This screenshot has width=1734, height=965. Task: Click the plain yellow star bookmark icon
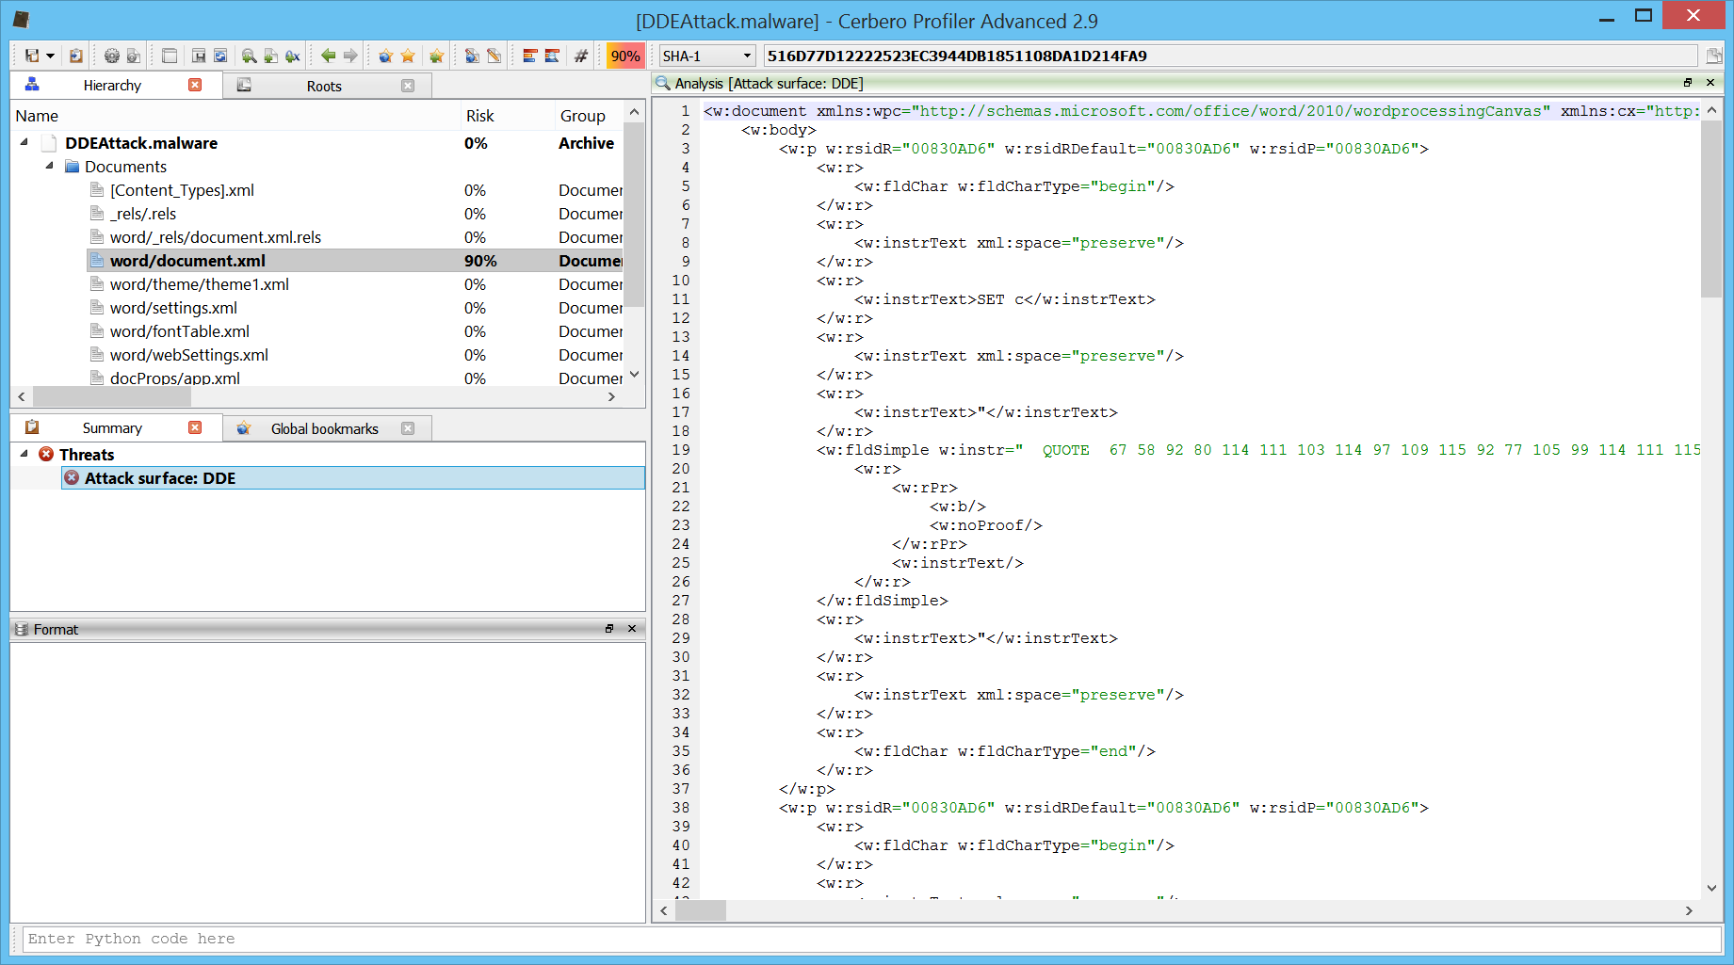tap(408, 56)
